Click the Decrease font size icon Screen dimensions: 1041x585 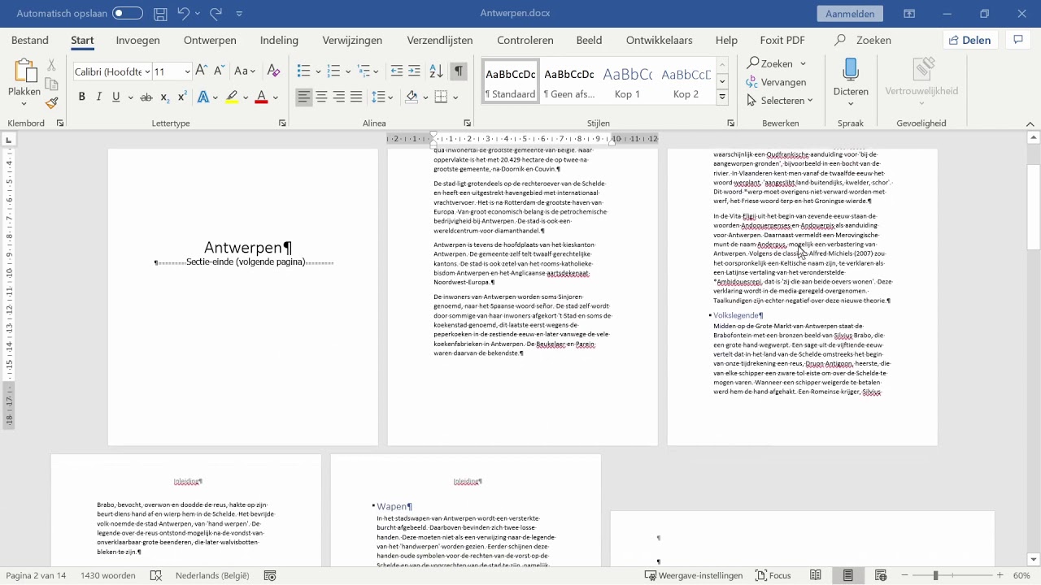(x=219, y=71)
